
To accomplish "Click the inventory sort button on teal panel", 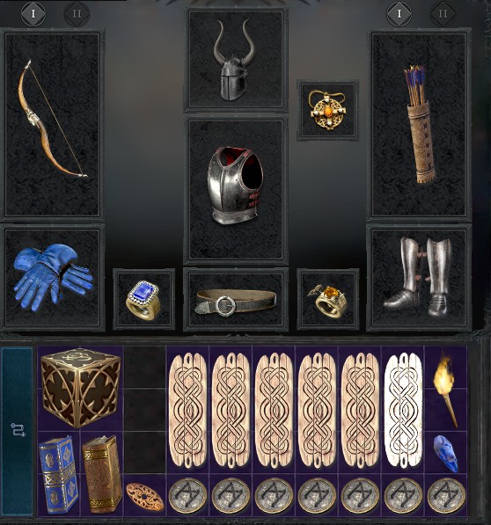I will point(18,429).
